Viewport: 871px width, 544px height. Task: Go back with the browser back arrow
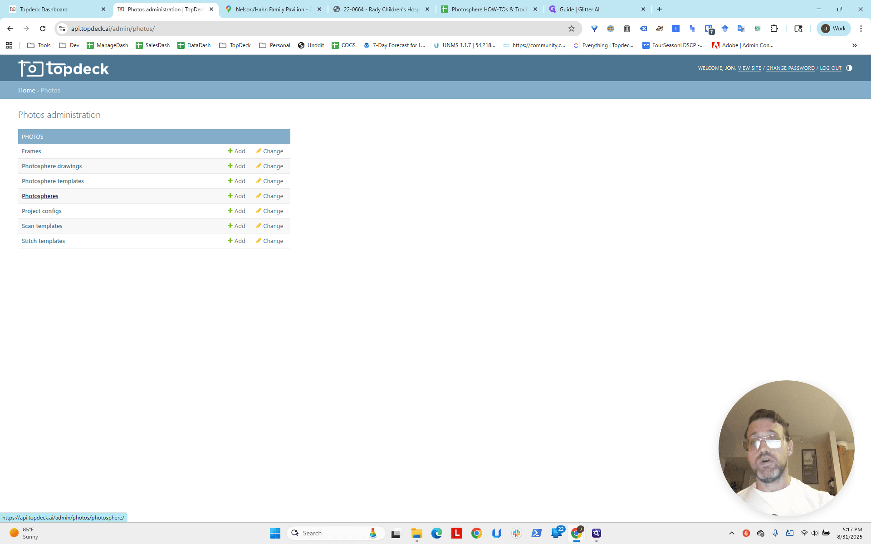pos(10,29)
